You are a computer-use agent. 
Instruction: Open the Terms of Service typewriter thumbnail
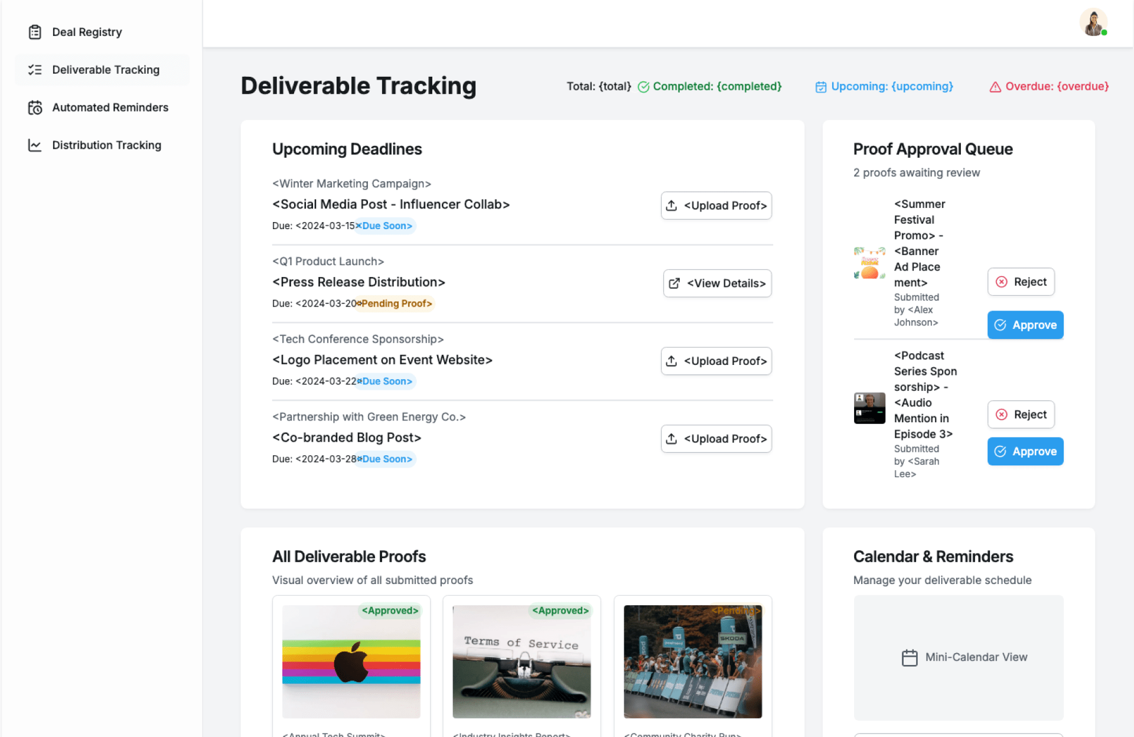(521, 661)
